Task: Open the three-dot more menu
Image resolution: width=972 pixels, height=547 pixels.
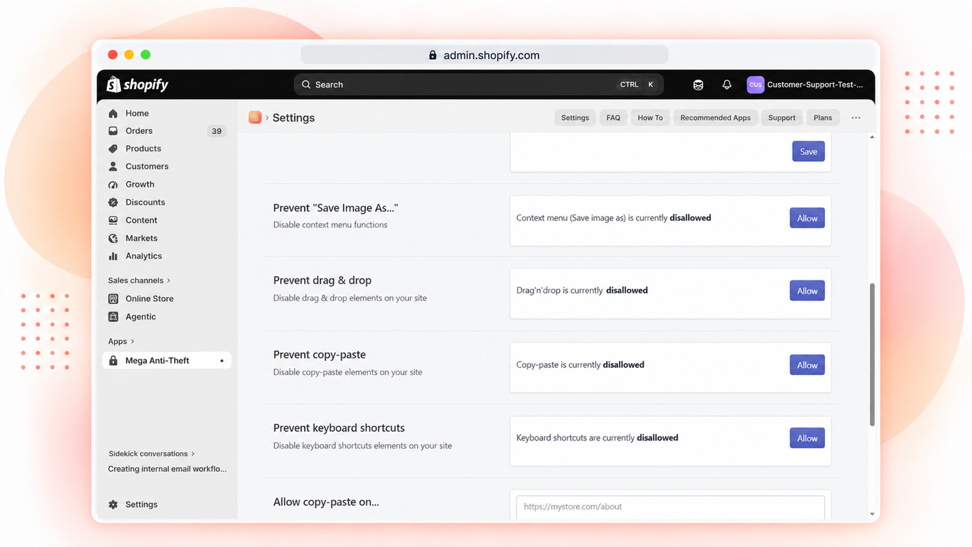Action: point(856,118)
